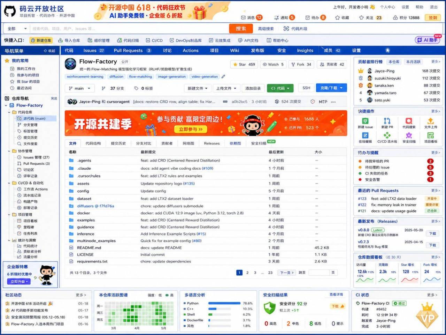The height and width of the screenshot is (335, 446).
Task: Star the Flow-Factory repository
Action: click(244, 65)
